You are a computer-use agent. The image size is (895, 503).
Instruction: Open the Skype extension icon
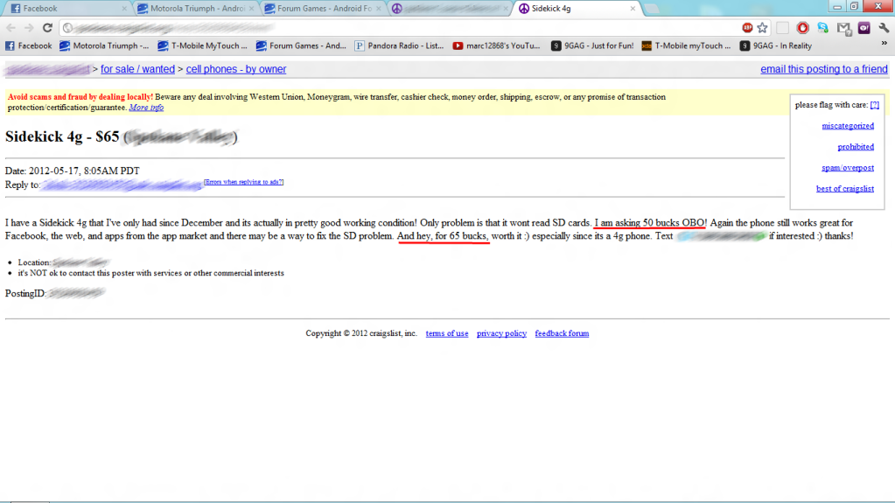[x=823, y=28]
